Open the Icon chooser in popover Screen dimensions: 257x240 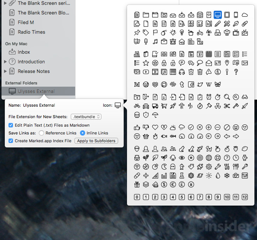[x=118, y=105]
